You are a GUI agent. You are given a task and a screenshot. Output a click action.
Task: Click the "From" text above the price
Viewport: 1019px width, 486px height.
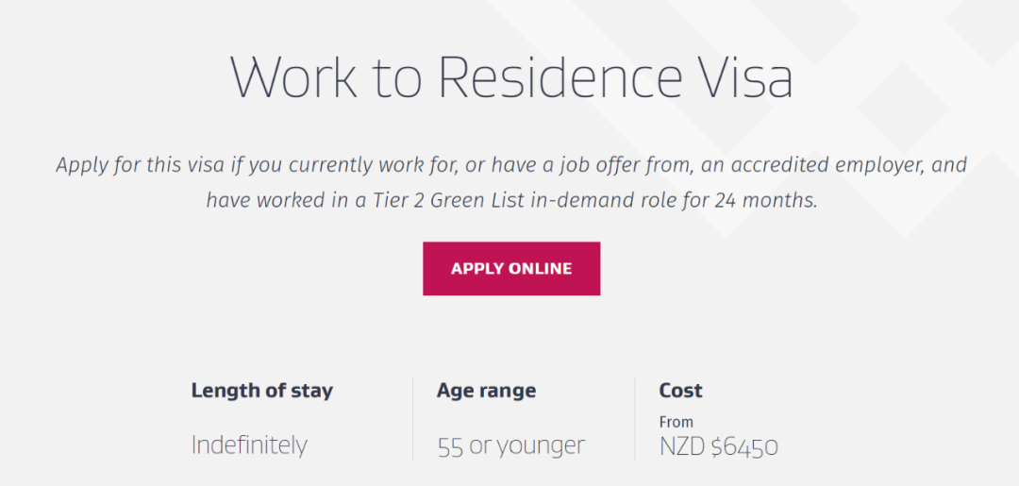pyautogui.click(x=676, y=422)
